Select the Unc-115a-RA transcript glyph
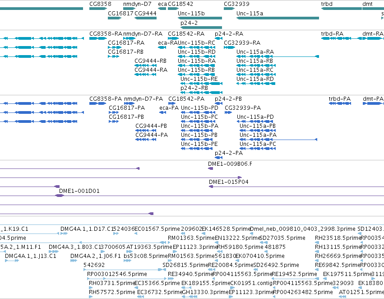Viewport: 384px width, 299px height. [278, 56]
